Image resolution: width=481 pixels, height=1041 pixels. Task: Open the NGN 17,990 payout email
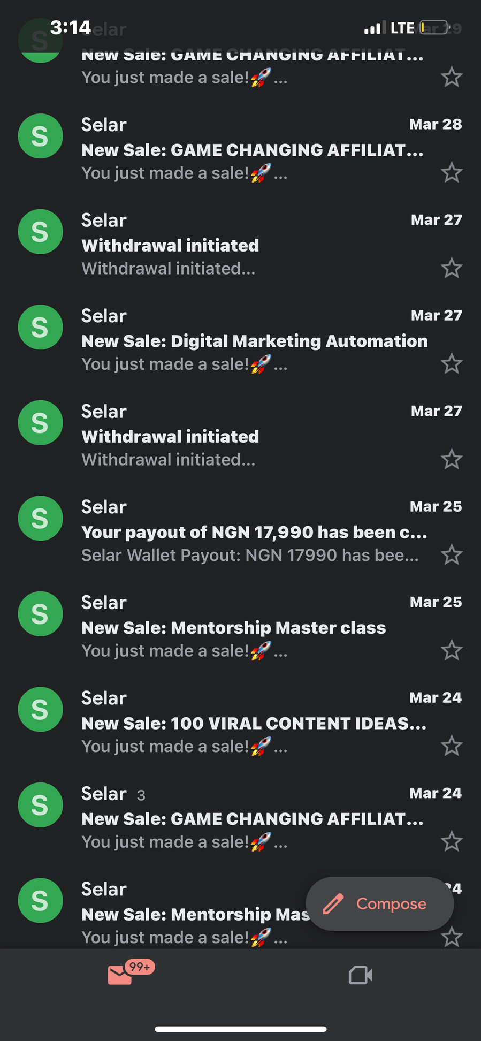point(254,533)
